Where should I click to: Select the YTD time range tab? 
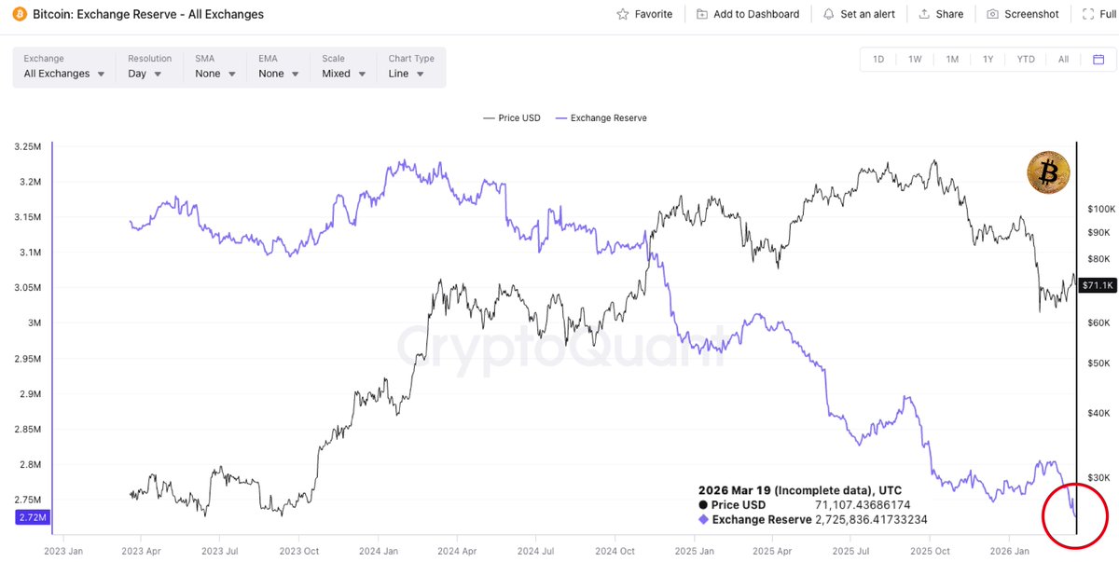coord(1026,60)
